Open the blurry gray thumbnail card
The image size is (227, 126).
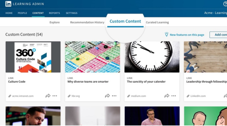click(93, 116)
